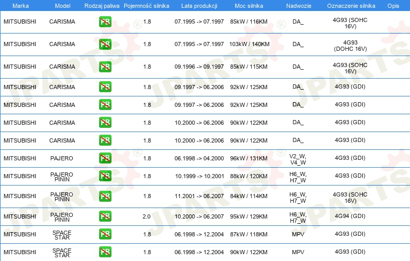Select the fuel icon for the Space Star 118KM
410x261 pixels.
tap(105, 234)
